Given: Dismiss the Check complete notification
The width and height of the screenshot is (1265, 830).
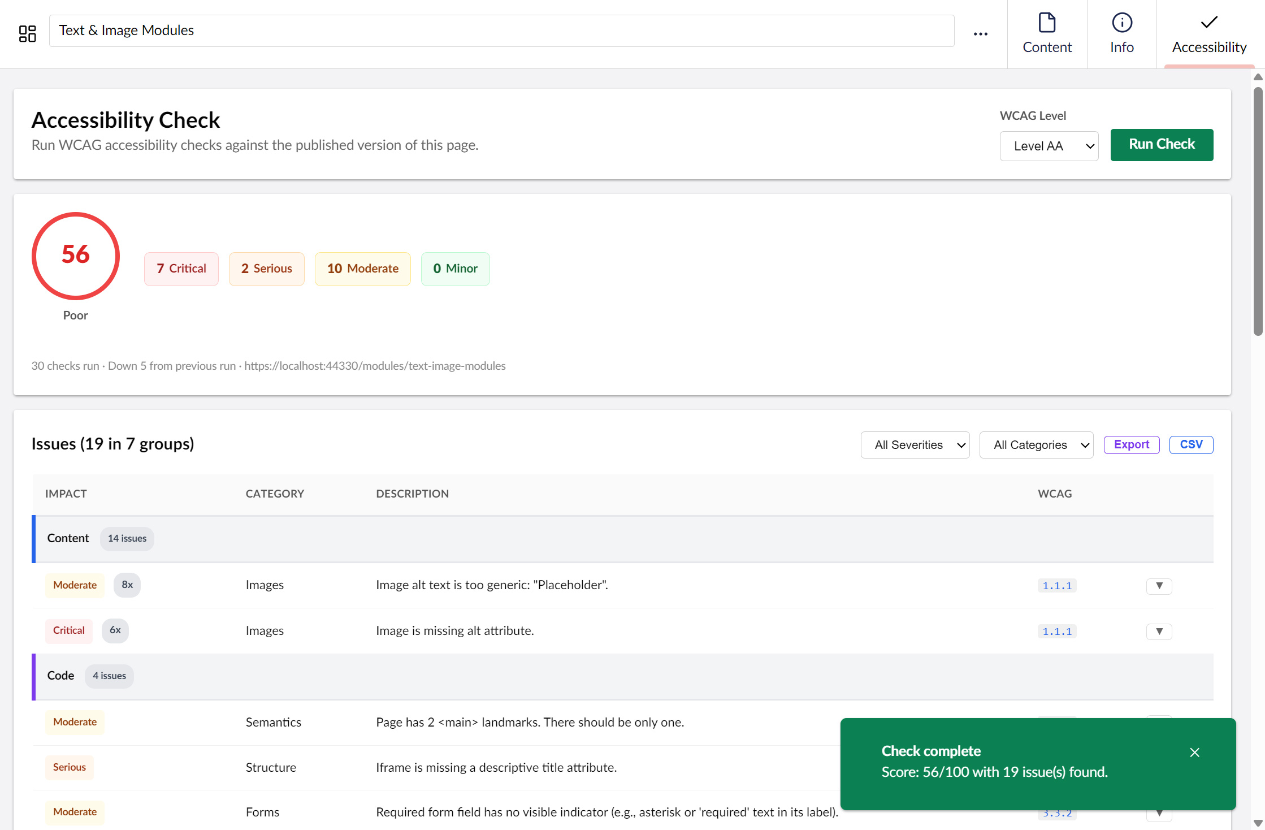Looking at the screenshot, I should (1194, 753).
